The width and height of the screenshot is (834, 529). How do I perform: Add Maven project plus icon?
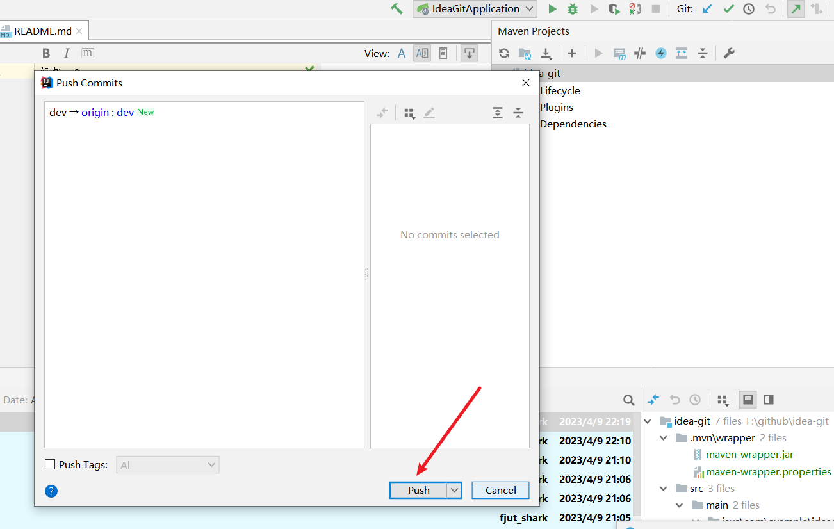[572, 53]
